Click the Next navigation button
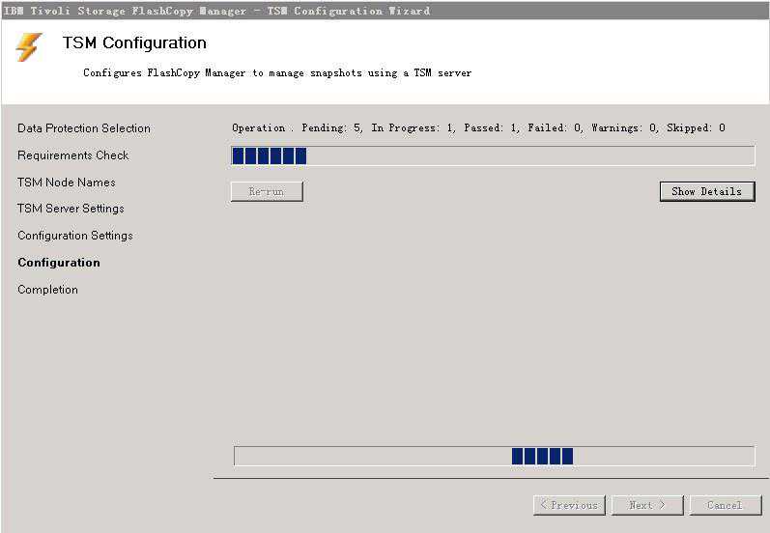This screenshot has width=770, height=533. click(647, 505)
